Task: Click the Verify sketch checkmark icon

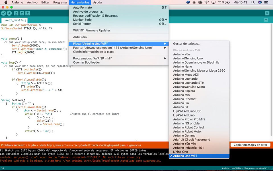Action: pyautogui.click(x=3, y=13)
